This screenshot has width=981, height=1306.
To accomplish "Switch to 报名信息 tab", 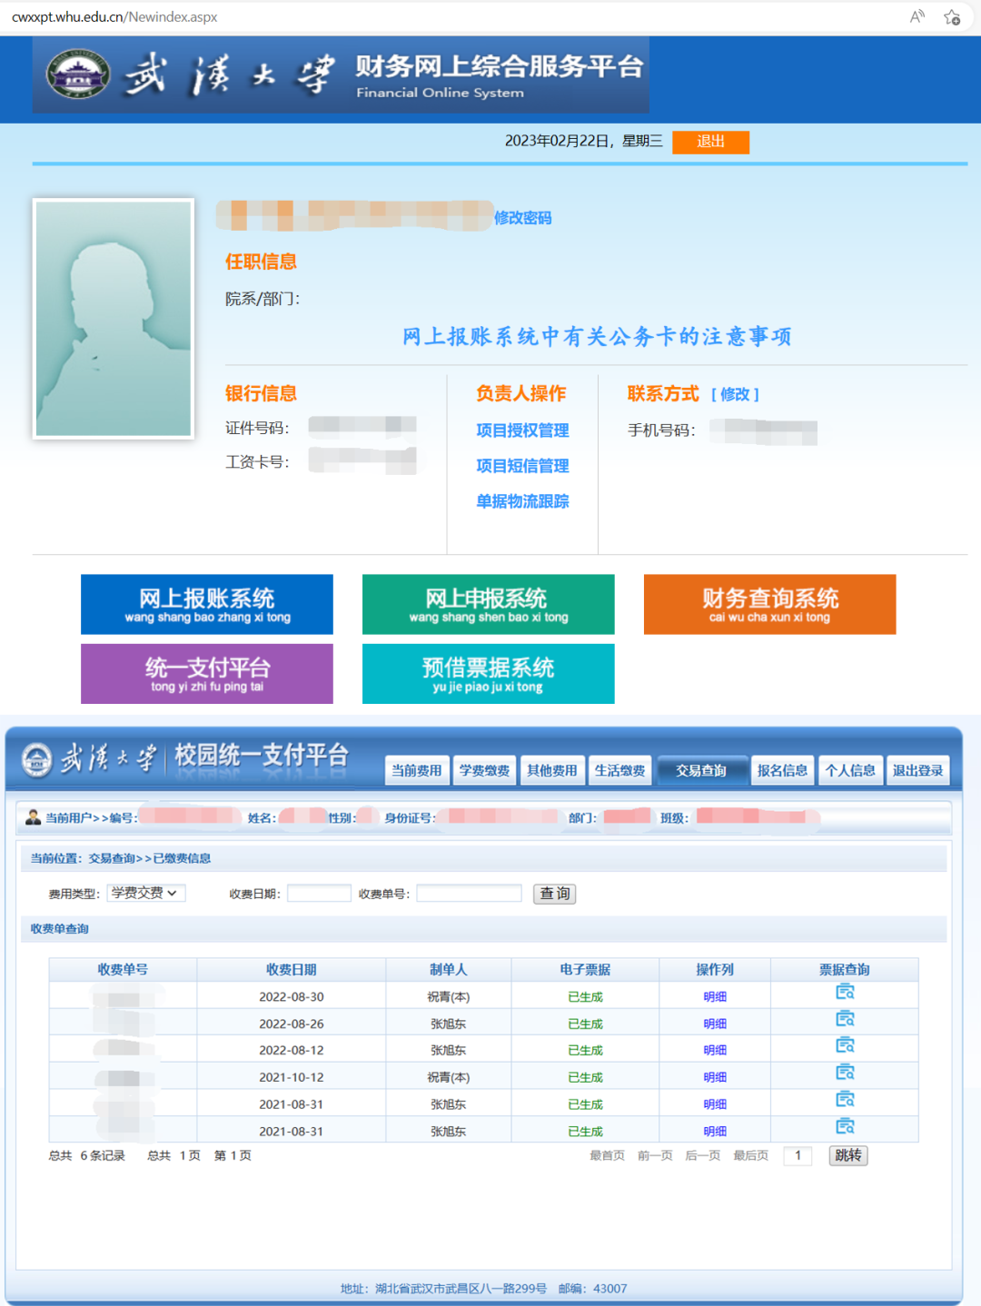I will pyautogui.click(x=782, y=770).
